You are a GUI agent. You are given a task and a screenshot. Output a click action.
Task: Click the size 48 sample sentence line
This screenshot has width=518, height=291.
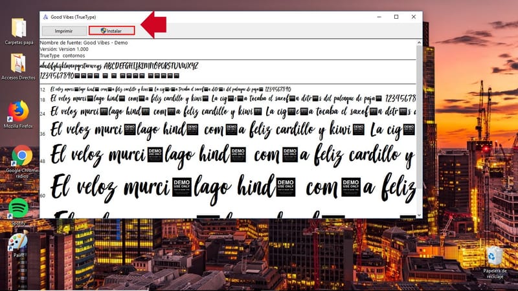click(x=233, y=155)
